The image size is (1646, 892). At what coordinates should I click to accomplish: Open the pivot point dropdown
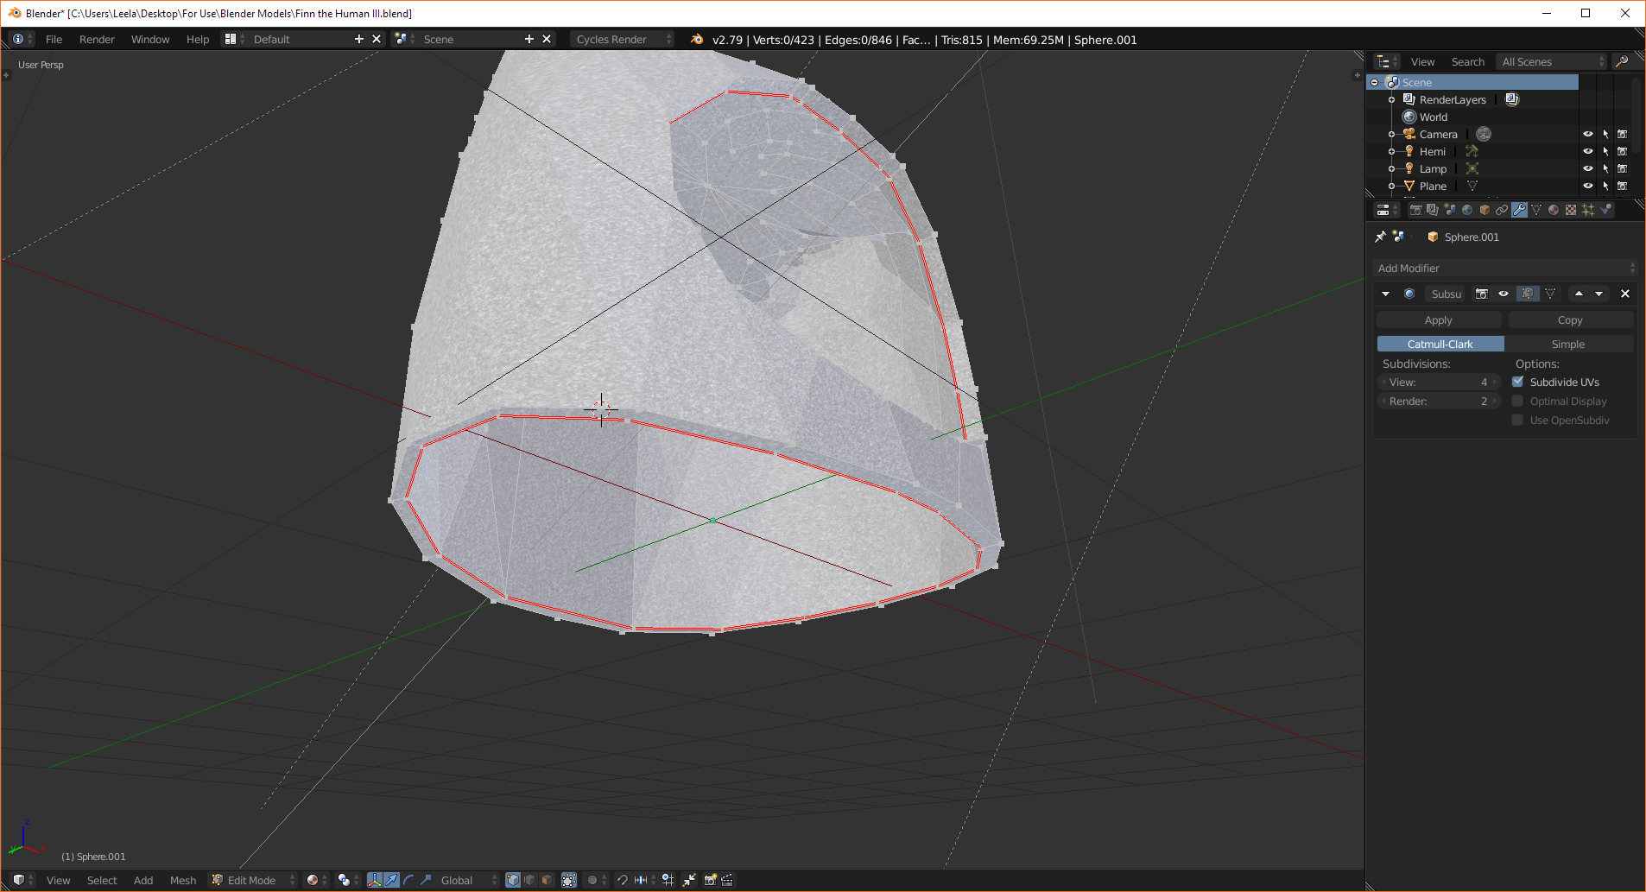349,880
